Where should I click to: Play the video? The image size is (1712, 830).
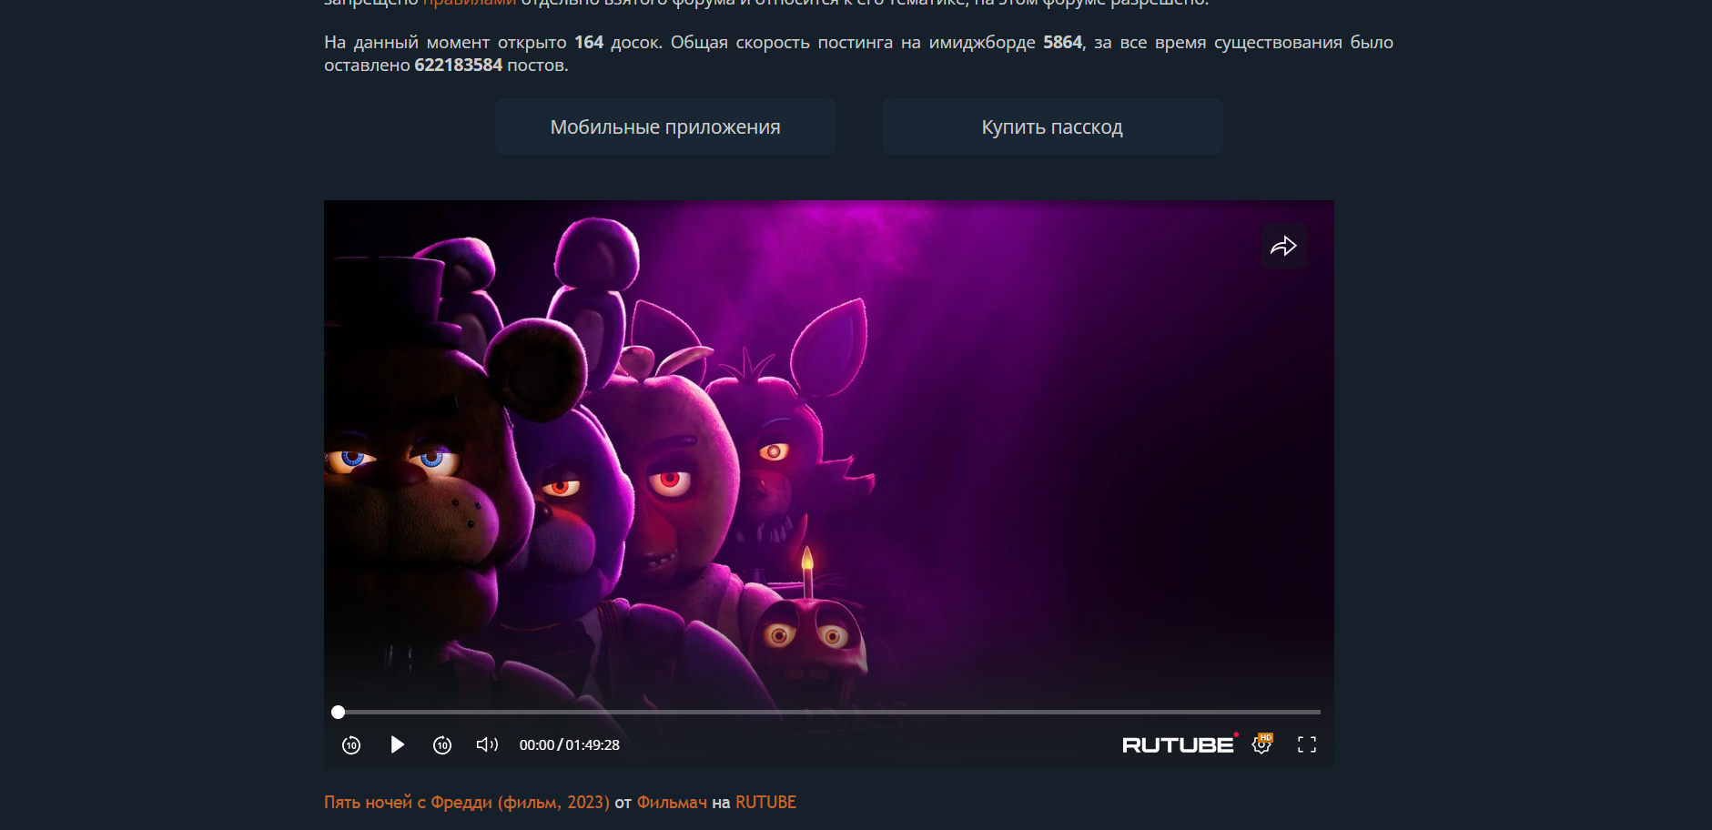[397, 744]
